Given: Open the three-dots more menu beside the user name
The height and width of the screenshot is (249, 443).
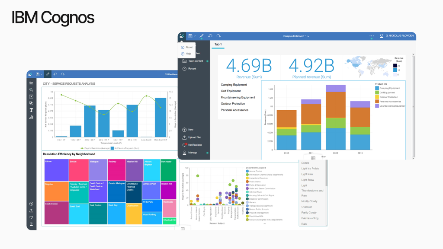Looking at the screenshot, I should 371,36.
